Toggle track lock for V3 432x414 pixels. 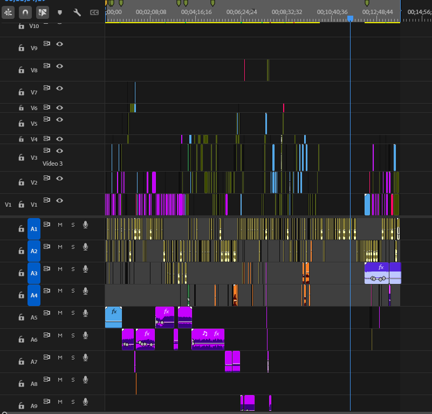21,158
